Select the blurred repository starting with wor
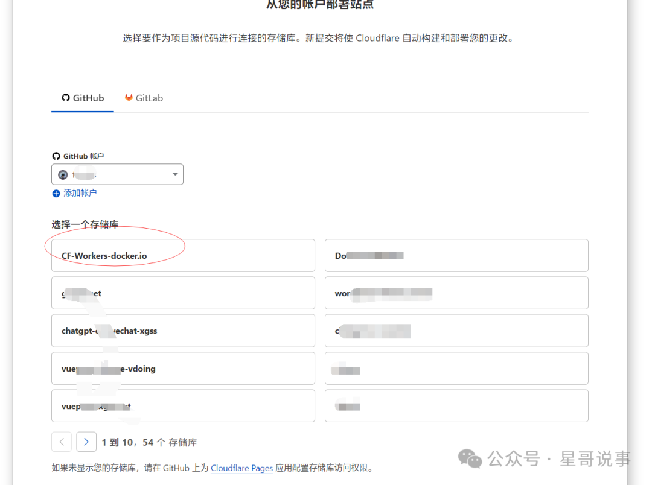 [x=456, y=293]
